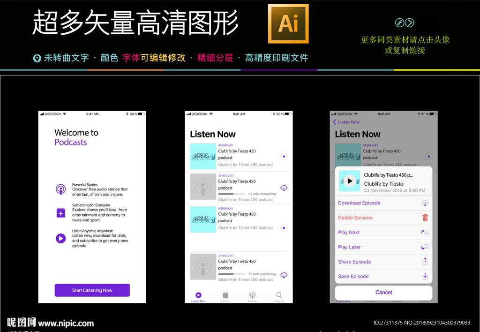Click the Start Listening Now button
Screen dimensions: 480x332
point(92,290)
